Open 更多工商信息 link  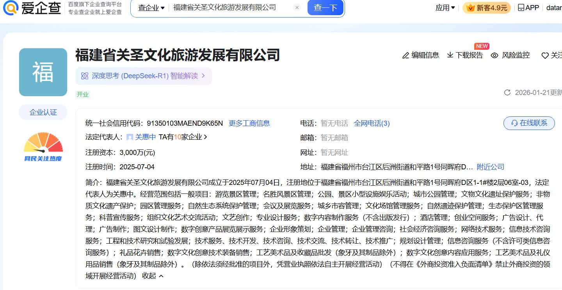(x=249, y=123)
